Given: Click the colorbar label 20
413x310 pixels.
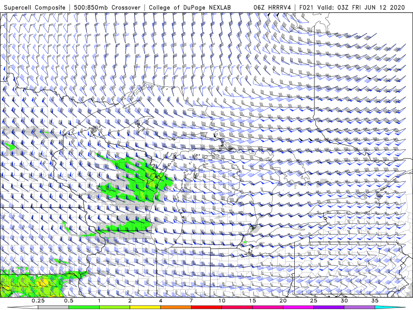Looking at the screenshot, I should click(x=283, y=301).
